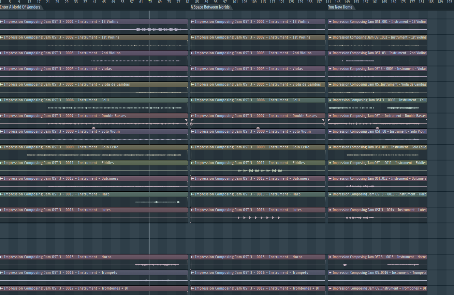
Task: Click the You New Home timeline marker
Action: (340, 7)
